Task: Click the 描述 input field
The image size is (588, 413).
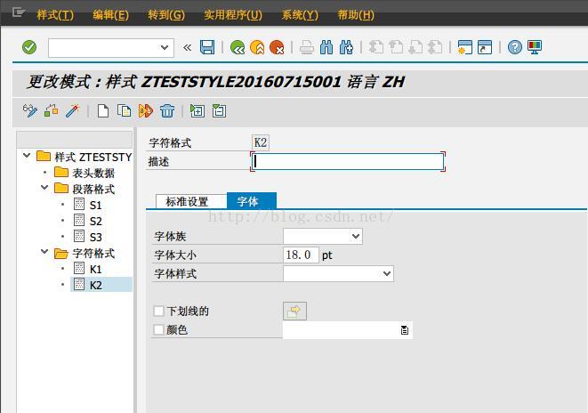Action: pos(348,161)
